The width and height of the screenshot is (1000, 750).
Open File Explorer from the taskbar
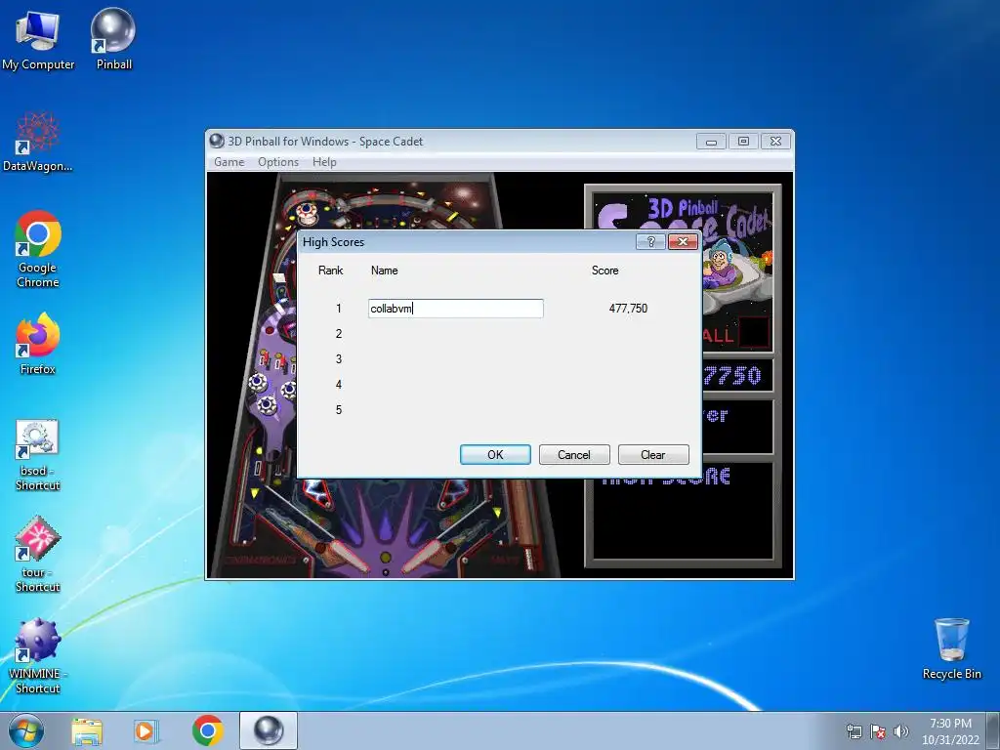87,730
